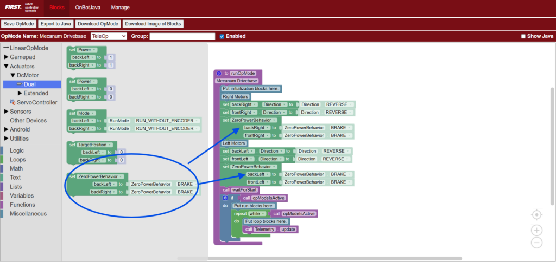Image resolution: width=556 pixels, height=262 pixels.
Task: Expand the Sensors category
Action: pos(6,112)
